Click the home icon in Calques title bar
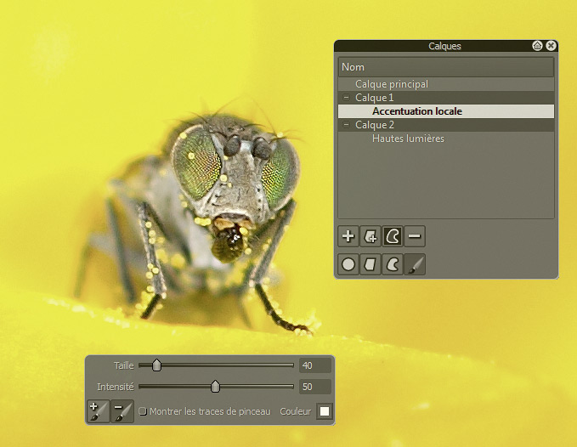The width and height of the screenshot is (577, 447). (x=537, y=46)
